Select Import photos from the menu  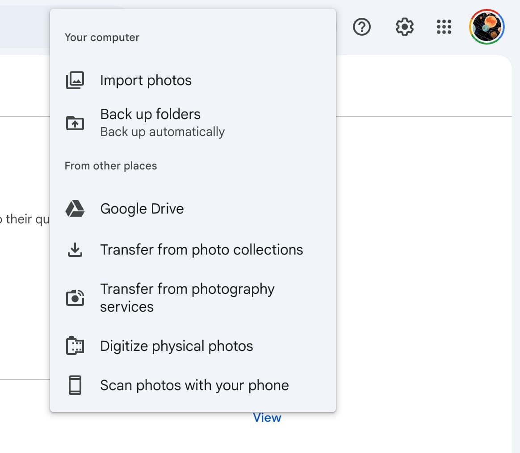coord(146,80)
